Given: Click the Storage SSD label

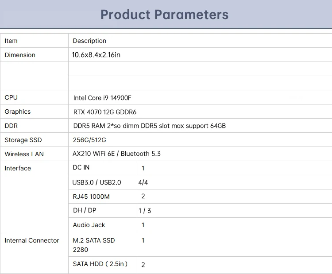Looking at the screenshot, I should tap(23, 140).
